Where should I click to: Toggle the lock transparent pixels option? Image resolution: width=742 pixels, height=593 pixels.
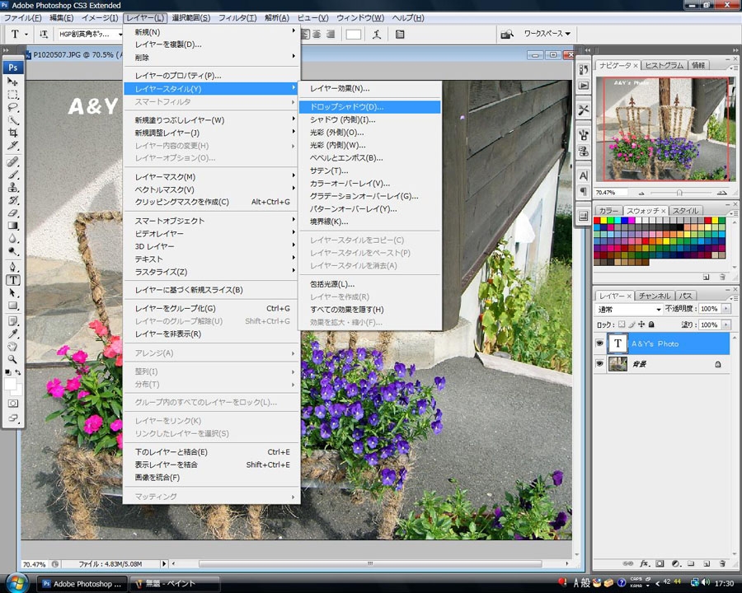pos(622,325)
